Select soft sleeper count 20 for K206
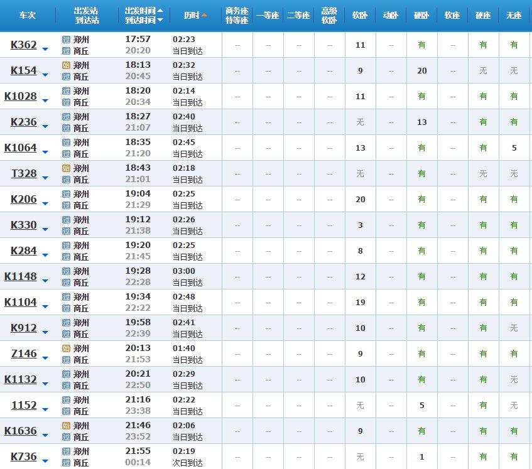Screen dimensions: 532x469 tap(361, 200)
